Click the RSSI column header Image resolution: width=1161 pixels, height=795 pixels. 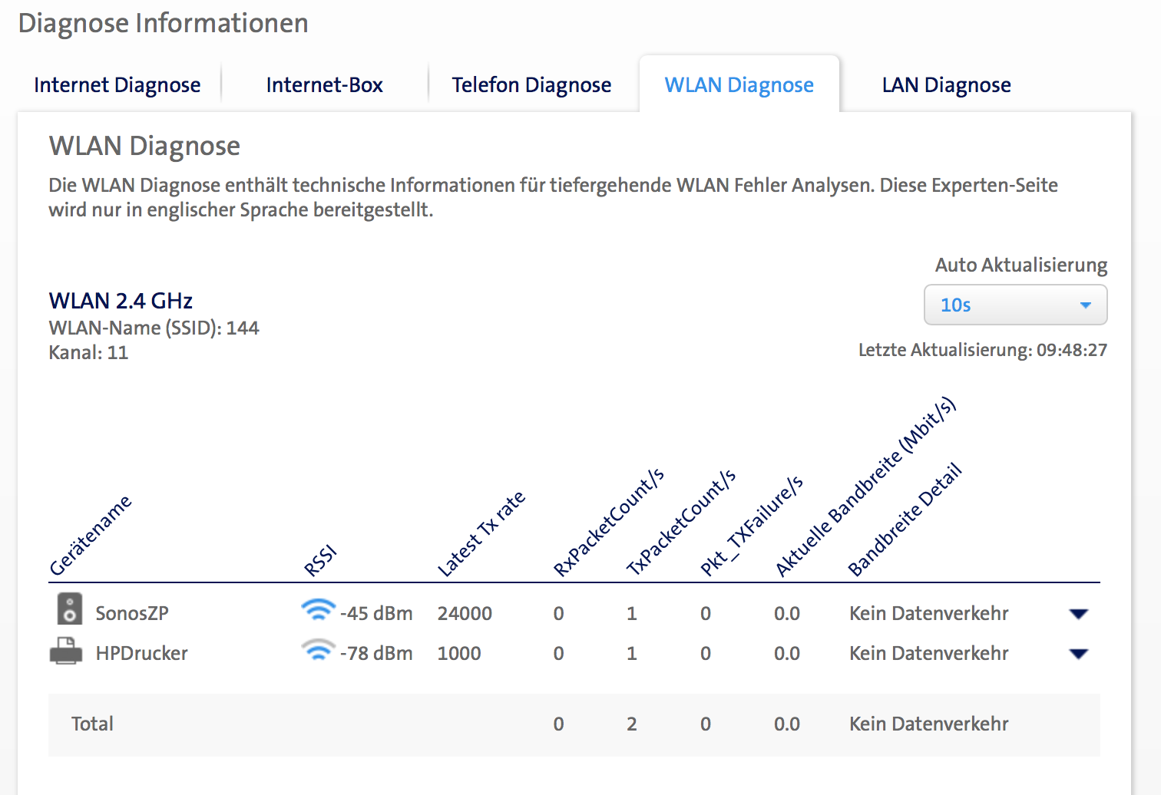(x=320, y=561)
